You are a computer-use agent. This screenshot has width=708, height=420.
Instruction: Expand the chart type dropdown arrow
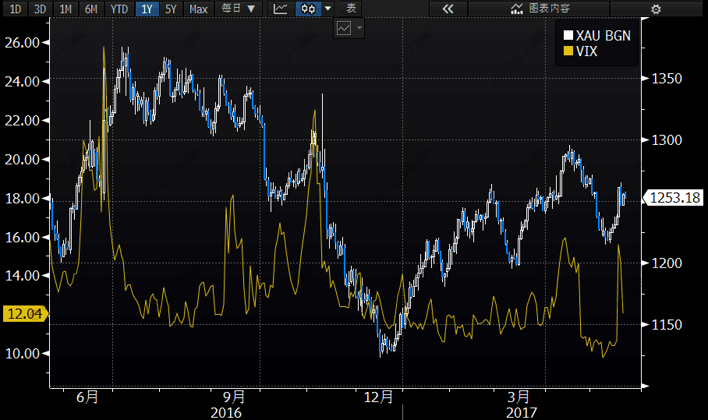coord(328,9)
